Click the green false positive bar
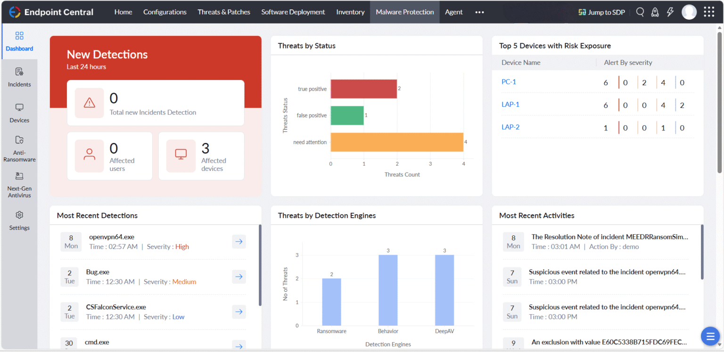The width and height of the screenshot is (724, 352). 347,115
